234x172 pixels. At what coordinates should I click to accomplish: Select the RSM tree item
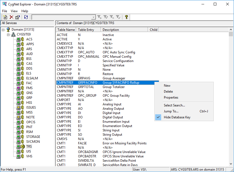point(30,132)
